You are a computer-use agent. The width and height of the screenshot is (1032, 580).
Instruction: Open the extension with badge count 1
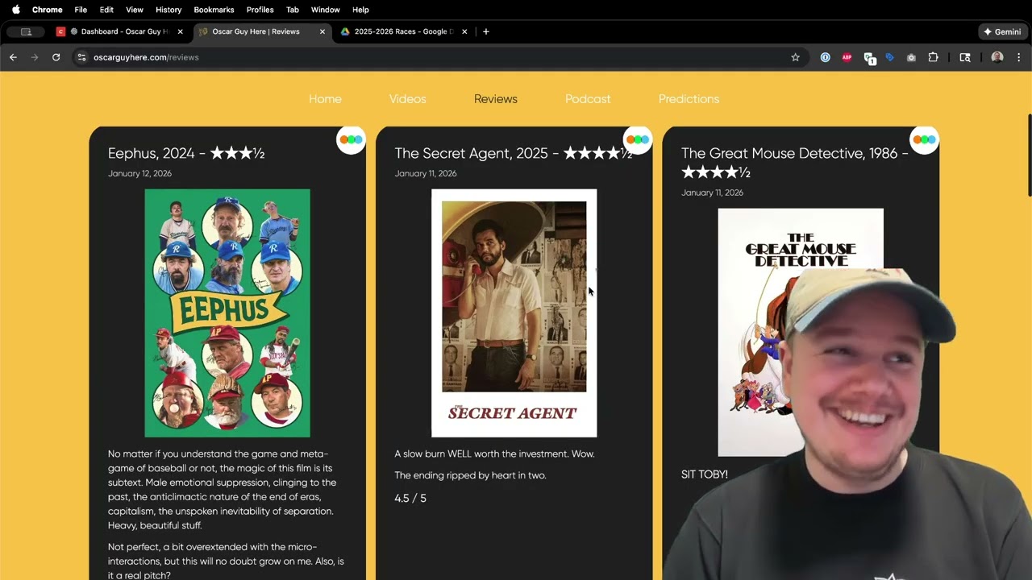(x=868, y=58)
